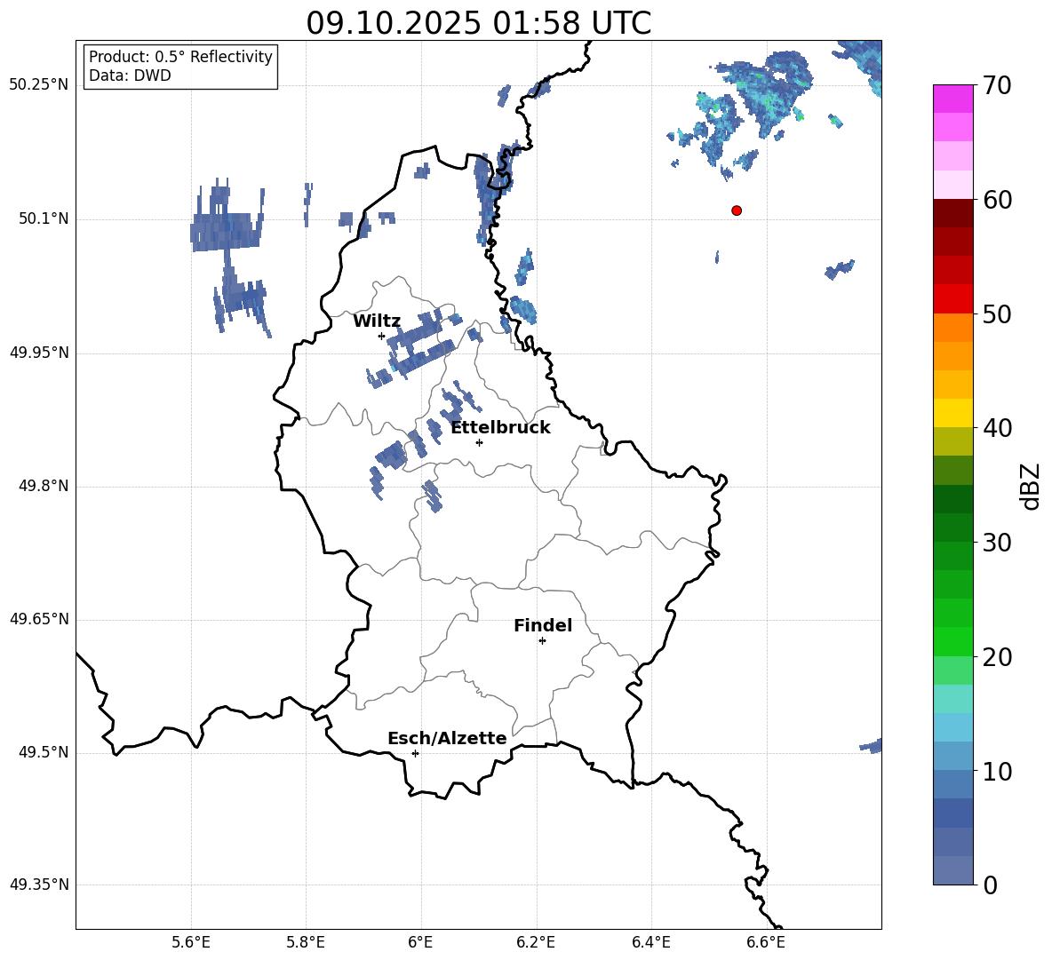Click the 49.35°N latitude label
1052x960 pixels.
[39, 885]
